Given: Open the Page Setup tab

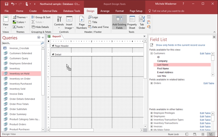Looking at the screenshot, I should pos(136,11).
